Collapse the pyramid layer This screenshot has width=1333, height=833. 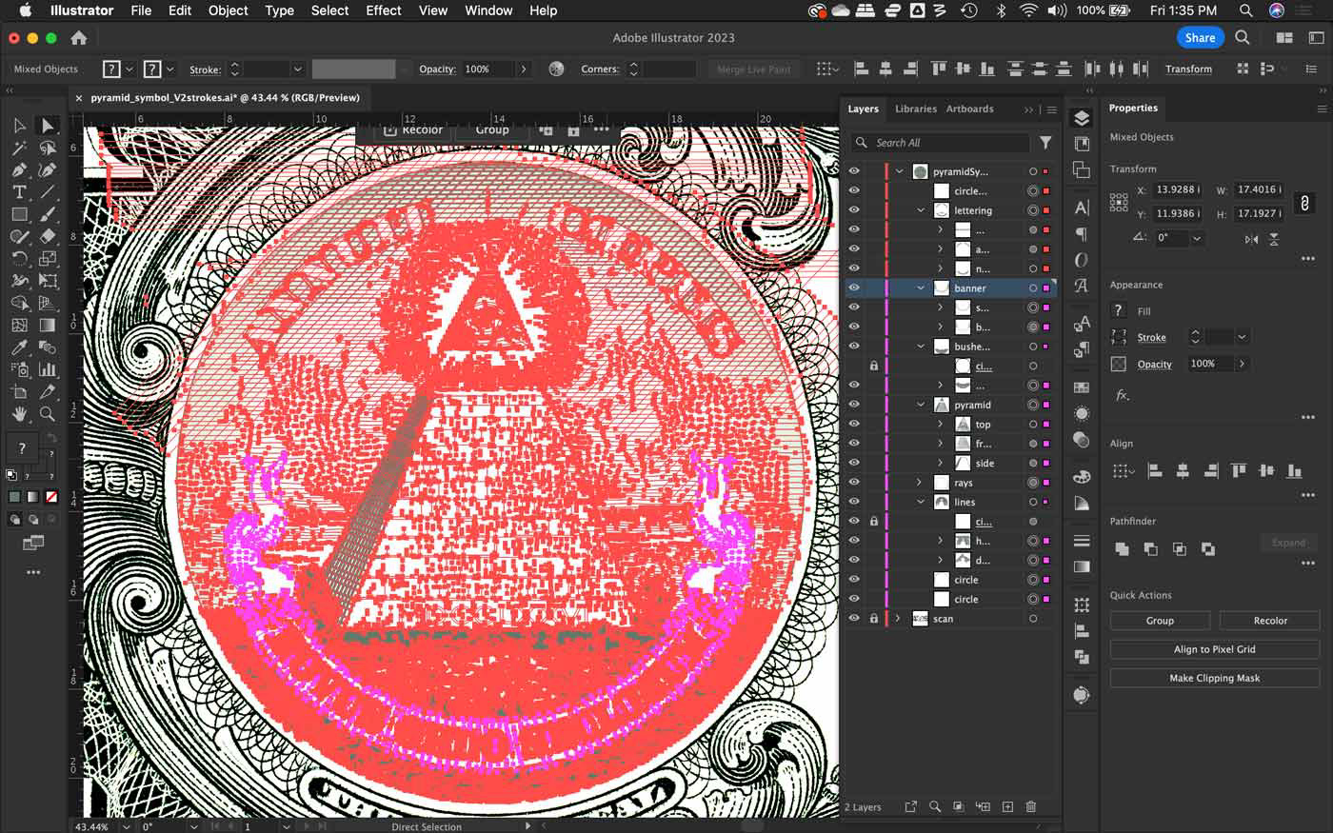click(x=921, y=405)
